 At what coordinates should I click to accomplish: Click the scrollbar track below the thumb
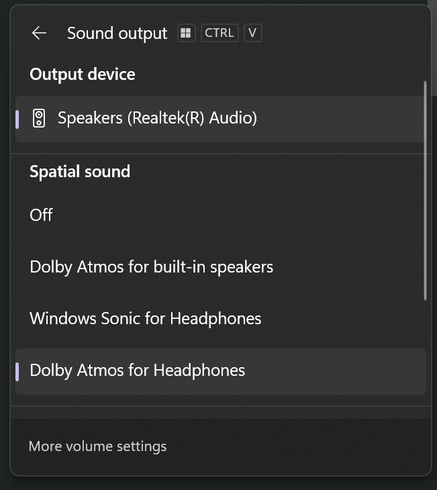tap(425, 349)
